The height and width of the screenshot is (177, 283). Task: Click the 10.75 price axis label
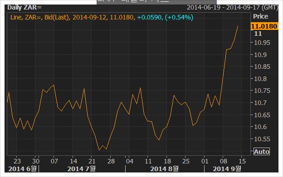click(x=262, y=91)
